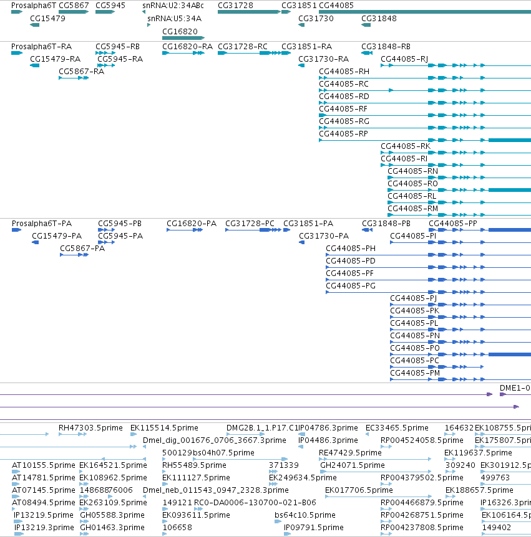
Task: Click the CG31848-RB transcript label
Action: [386, 47]
